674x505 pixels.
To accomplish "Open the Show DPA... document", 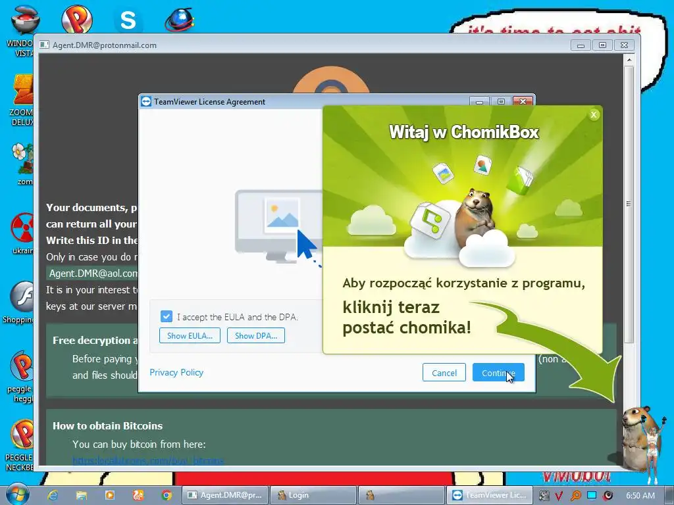I will tap(256, 335).
